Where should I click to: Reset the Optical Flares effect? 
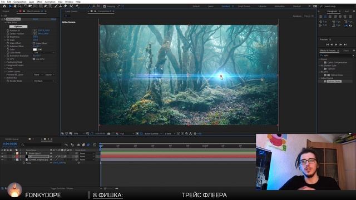pos(36,19)
